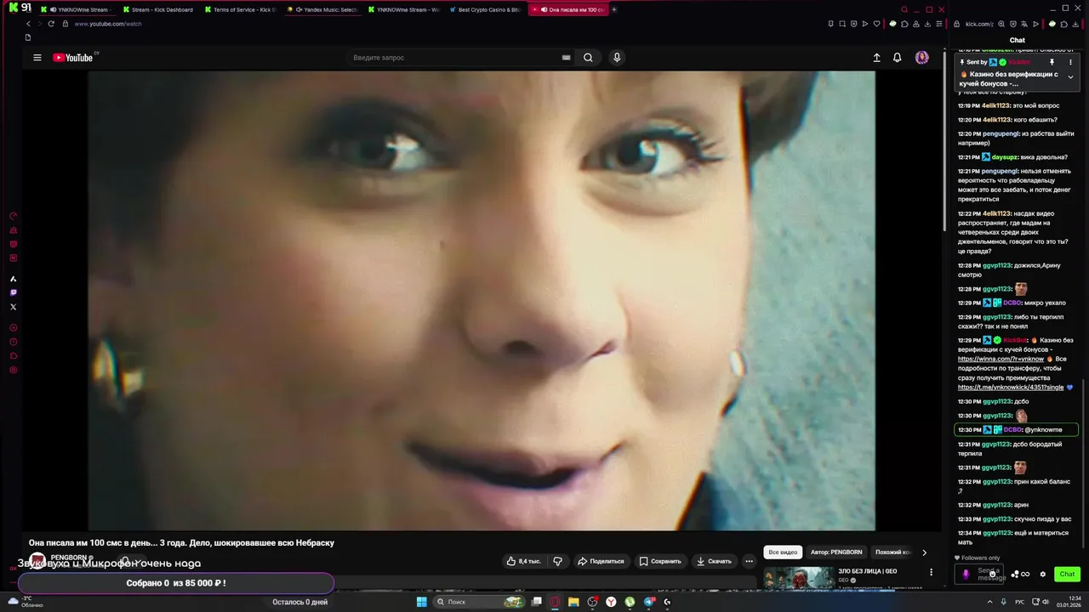Expand the pinned casino message chevron

(1070, 77)
